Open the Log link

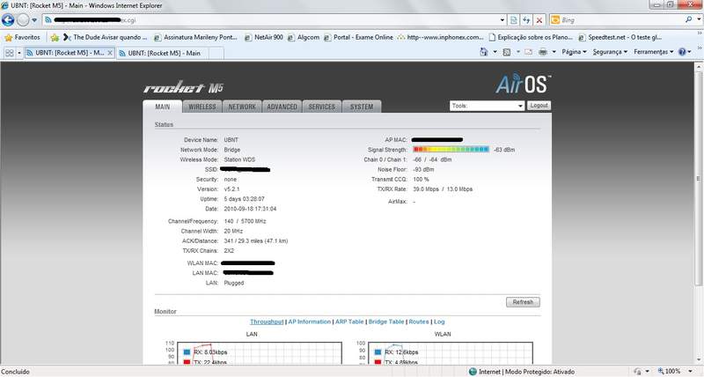(x=439, y=322)
